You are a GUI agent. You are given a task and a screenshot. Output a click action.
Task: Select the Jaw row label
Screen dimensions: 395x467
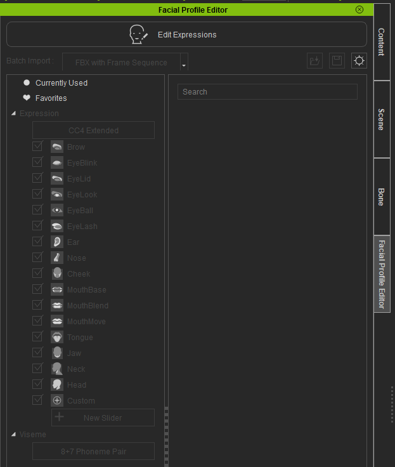click(74, 353)
